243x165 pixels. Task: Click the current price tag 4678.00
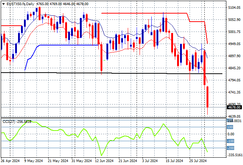[x=234, y=107]
